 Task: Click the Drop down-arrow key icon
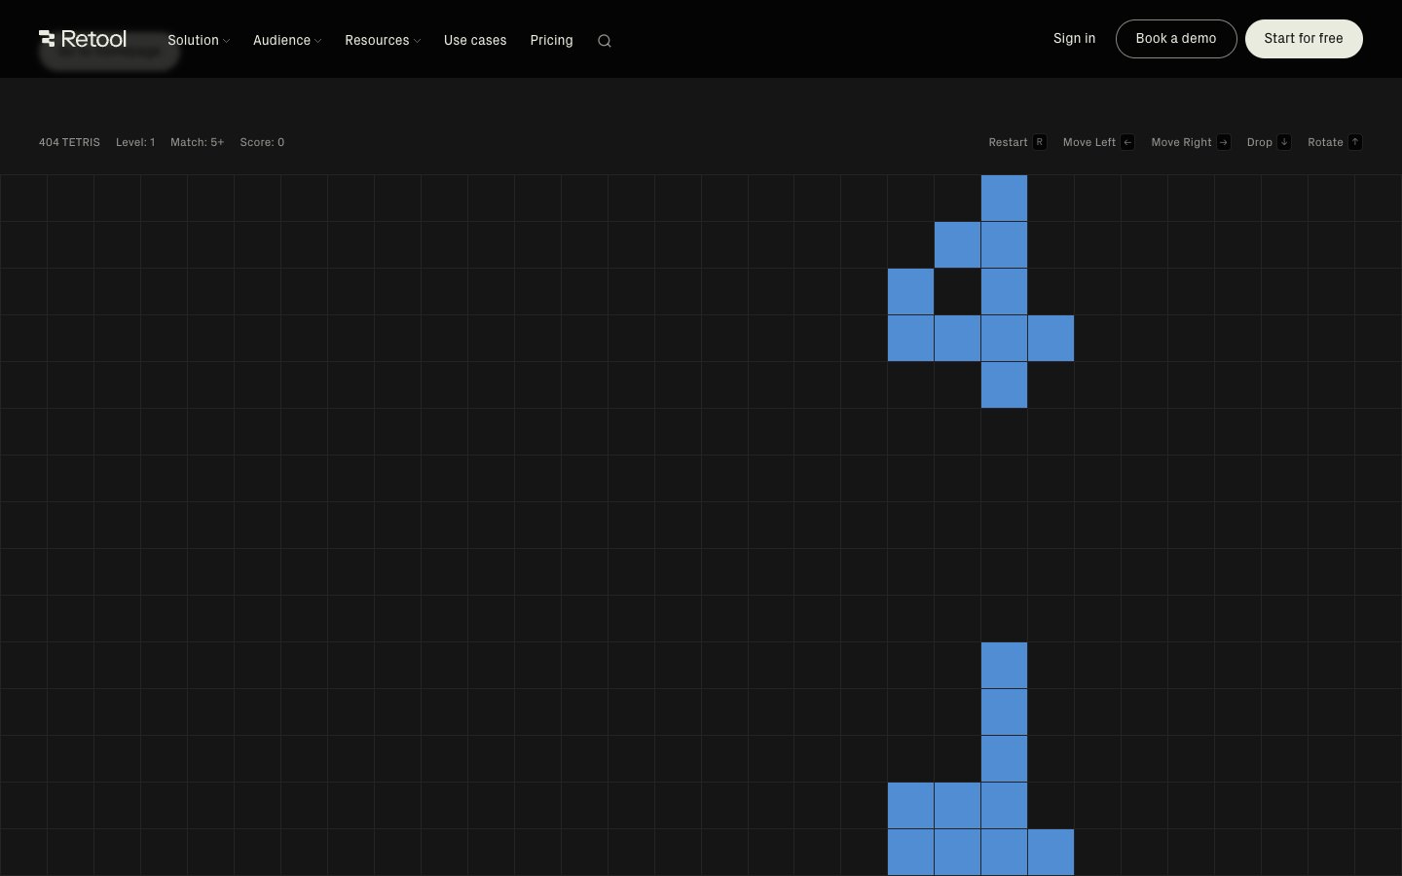coord(1284,142)
